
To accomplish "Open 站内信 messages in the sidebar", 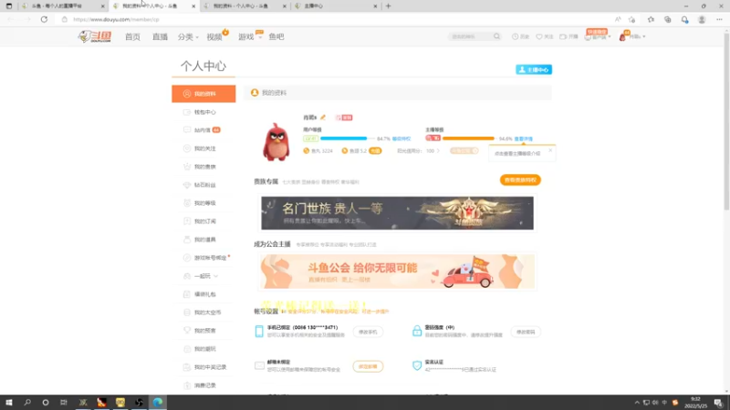I will tap(203, 130).
